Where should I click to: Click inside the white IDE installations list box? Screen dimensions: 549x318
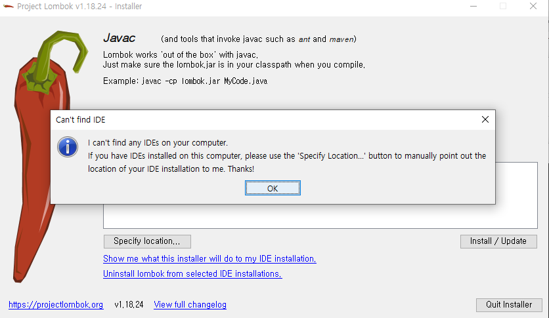coord(320,216)
